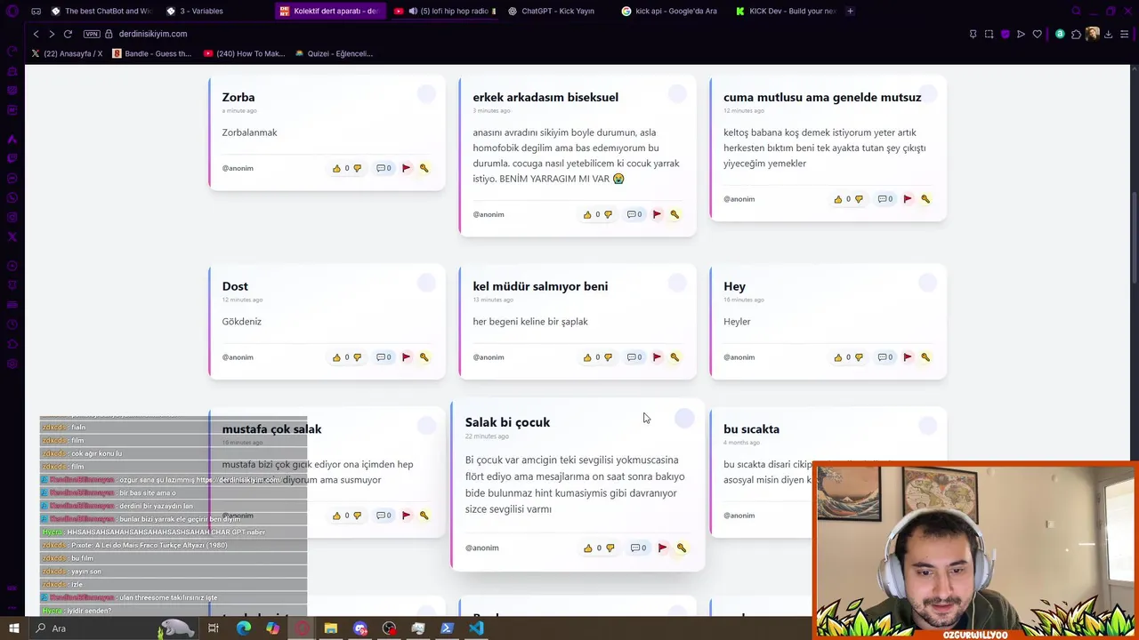Viewport: 1139px width, 640px height.
Task: Click the key icon on Salak bi çocuk card
Action: coord(682,548)
